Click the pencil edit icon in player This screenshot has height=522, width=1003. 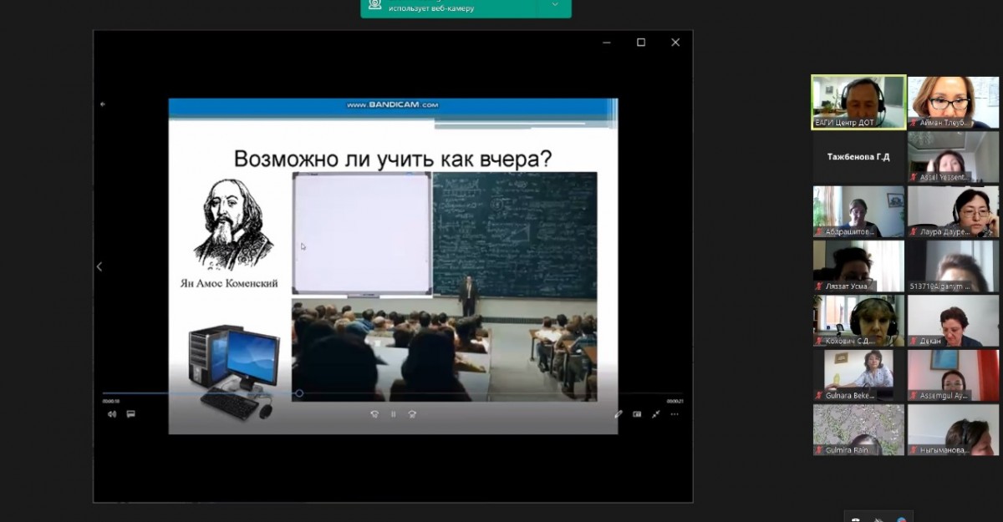(619, 413)
